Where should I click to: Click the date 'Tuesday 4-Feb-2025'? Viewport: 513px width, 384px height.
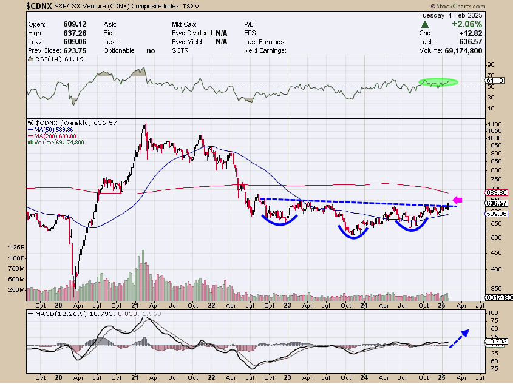click(450, 15)
